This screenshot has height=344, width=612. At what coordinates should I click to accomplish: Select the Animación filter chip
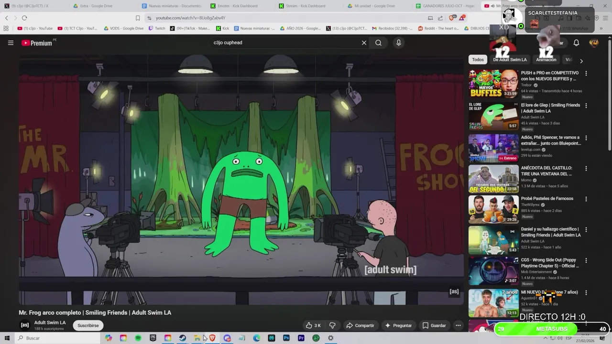pos(546,60)
